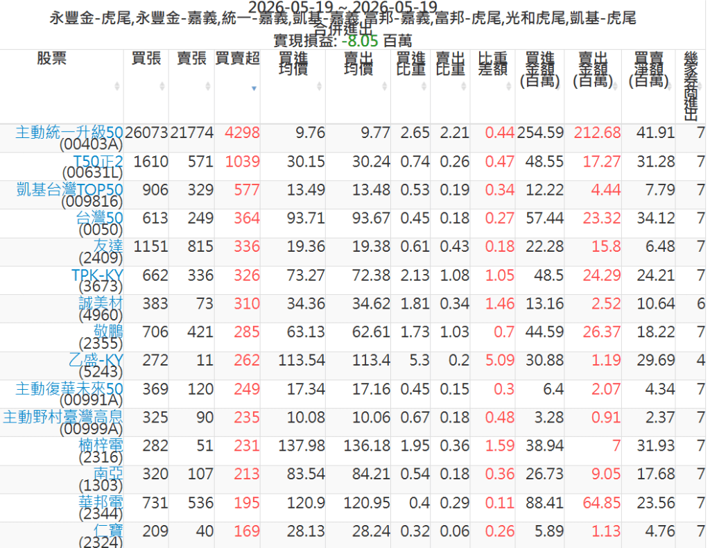Sort by 賣張 column sort arrows
The image size is (710, 548).
coord(208,86)
